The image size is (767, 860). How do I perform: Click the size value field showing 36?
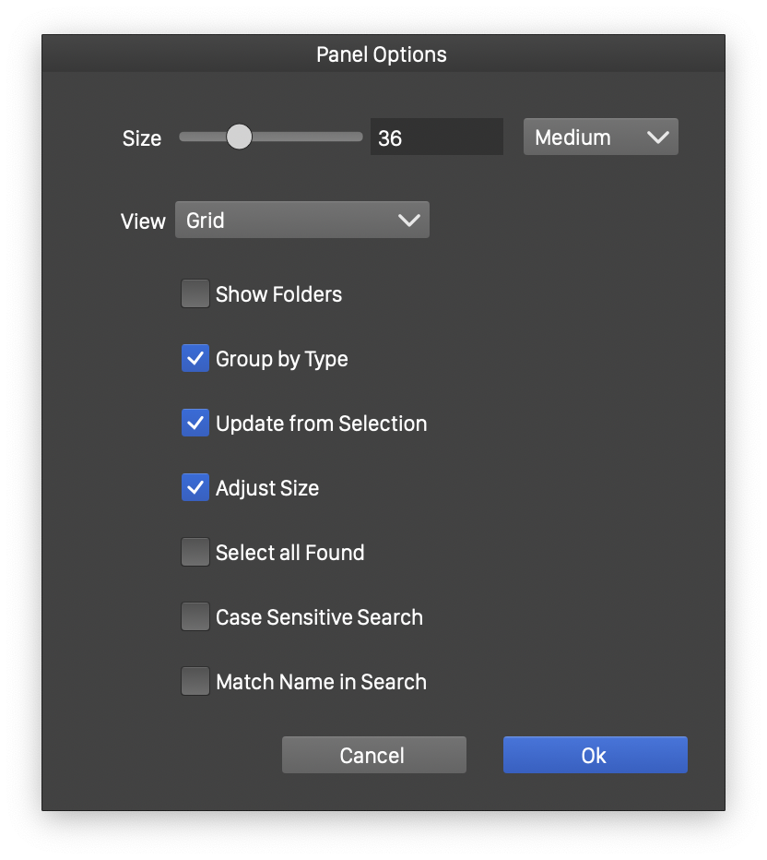coord(436,137)
